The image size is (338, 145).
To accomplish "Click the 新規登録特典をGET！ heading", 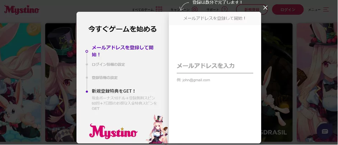I will point(114,91).
